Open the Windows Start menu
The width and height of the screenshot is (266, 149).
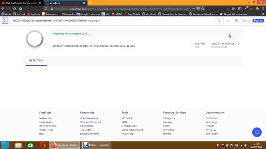point(5,145)
